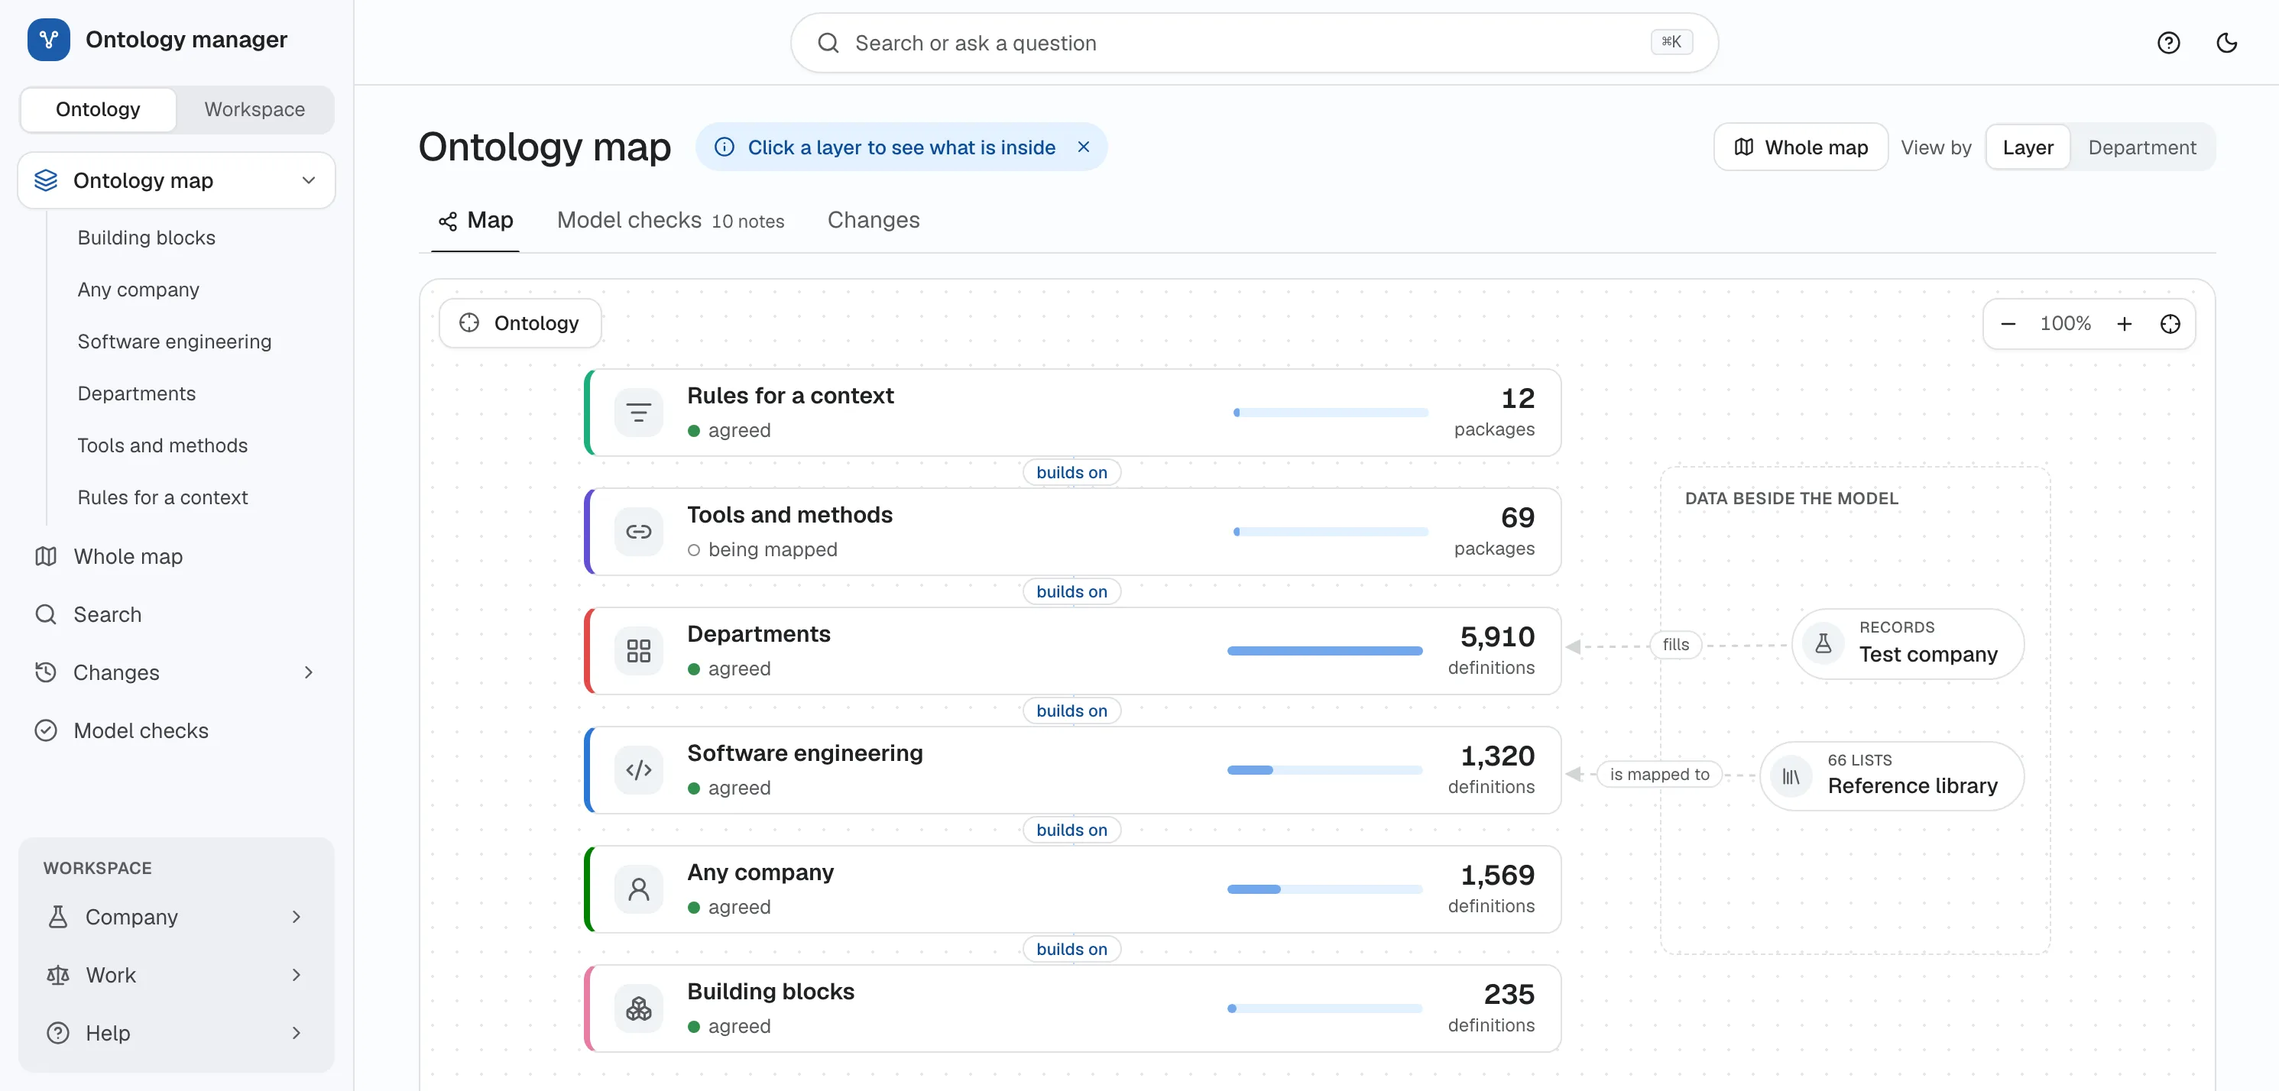Open Search in the sidebar
Image resolution: width=2279 pixels, height=1091 pixels.
pyautogui.click(x=177, y=614)
